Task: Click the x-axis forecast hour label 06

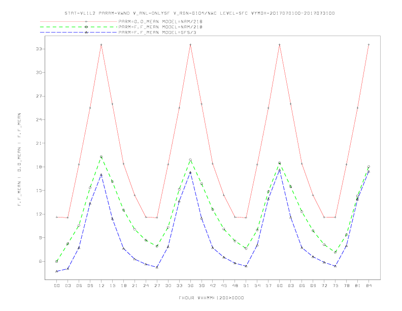Action: tap(79, 286)
